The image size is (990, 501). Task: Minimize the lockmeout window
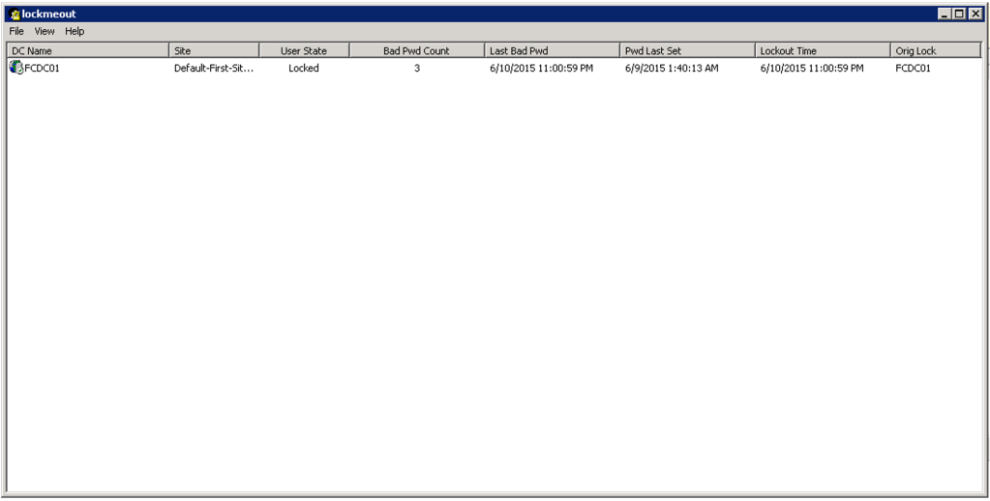945,14
